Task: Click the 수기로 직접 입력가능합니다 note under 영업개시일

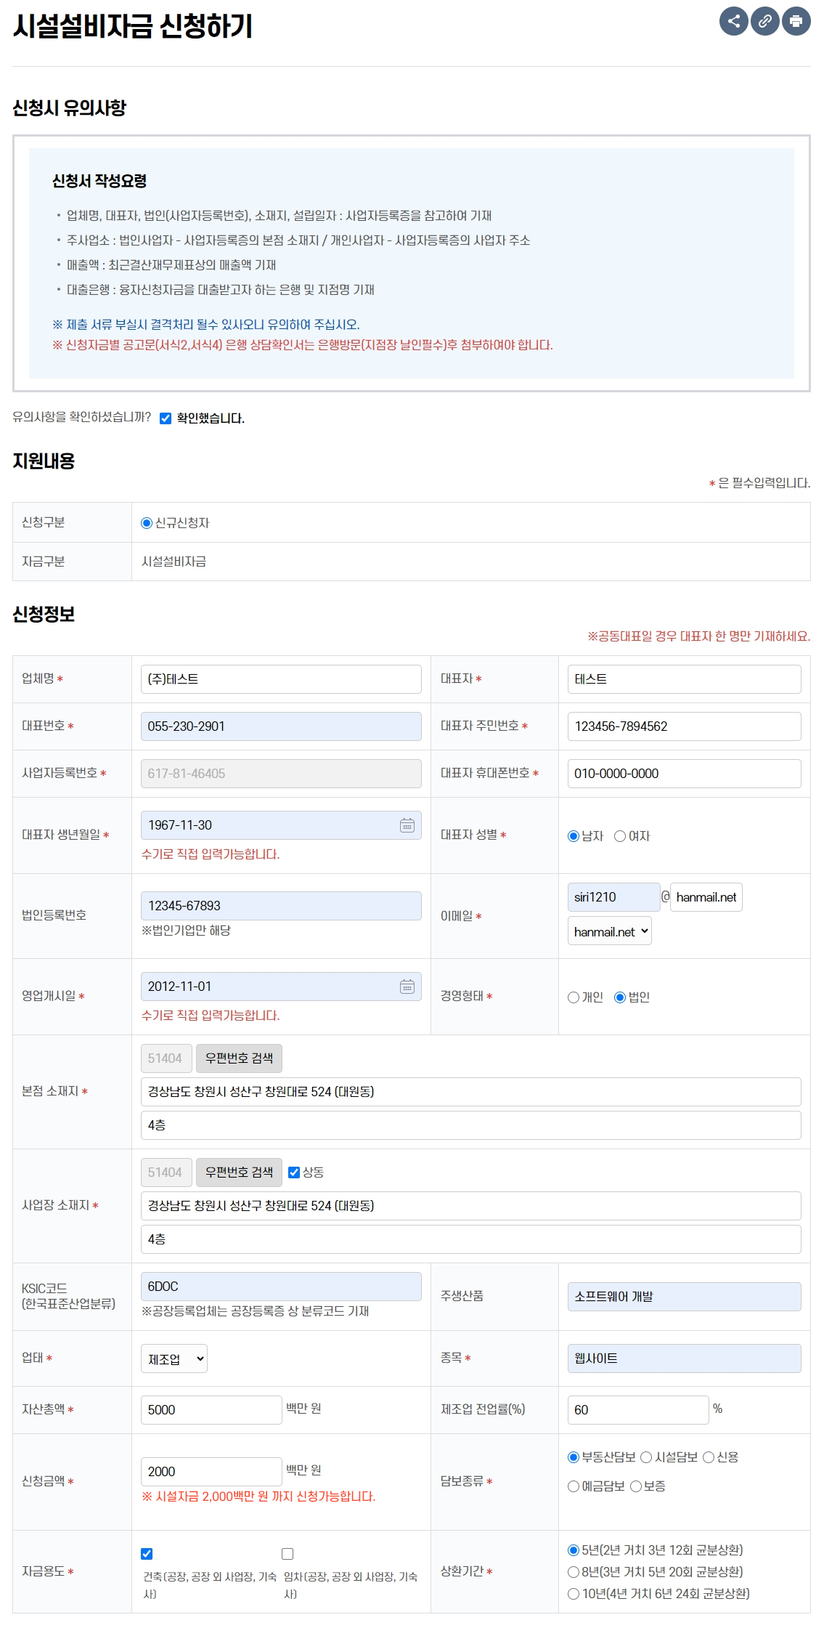Action: pos(211,1016)
